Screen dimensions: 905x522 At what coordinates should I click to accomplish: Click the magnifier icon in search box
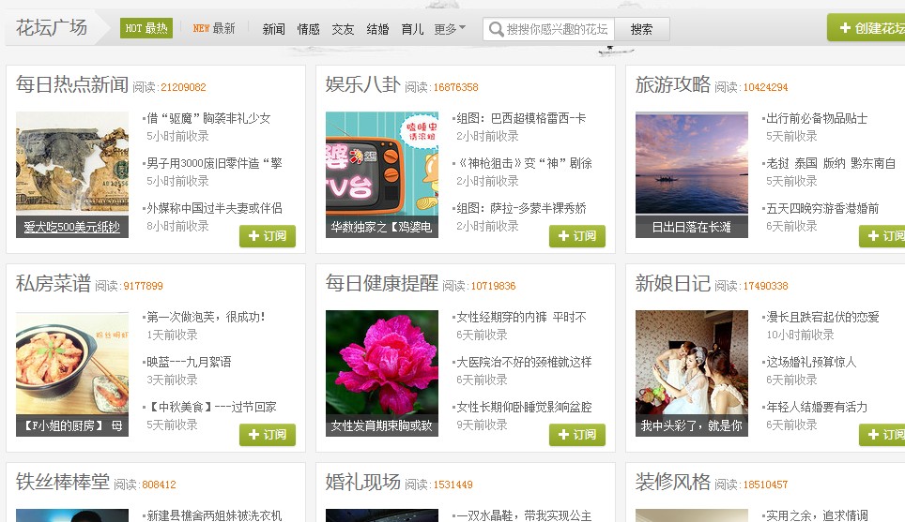[496, 29]
